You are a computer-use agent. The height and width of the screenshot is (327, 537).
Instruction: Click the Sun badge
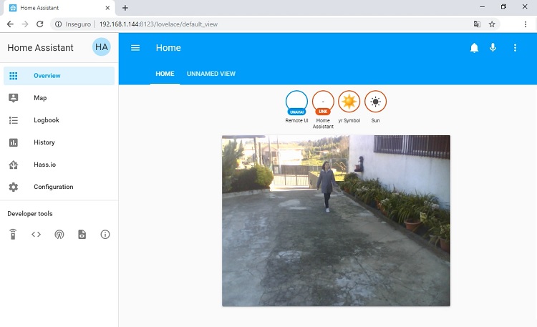click(375, 102)
